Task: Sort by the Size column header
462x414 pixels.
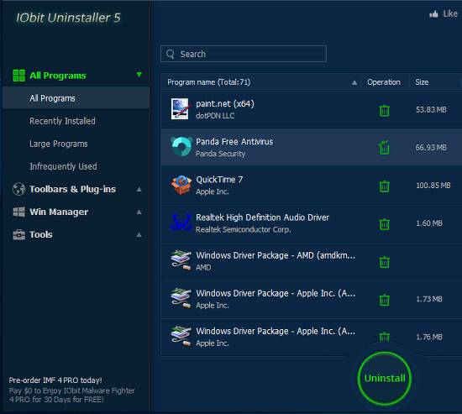Action: (422, 82)
